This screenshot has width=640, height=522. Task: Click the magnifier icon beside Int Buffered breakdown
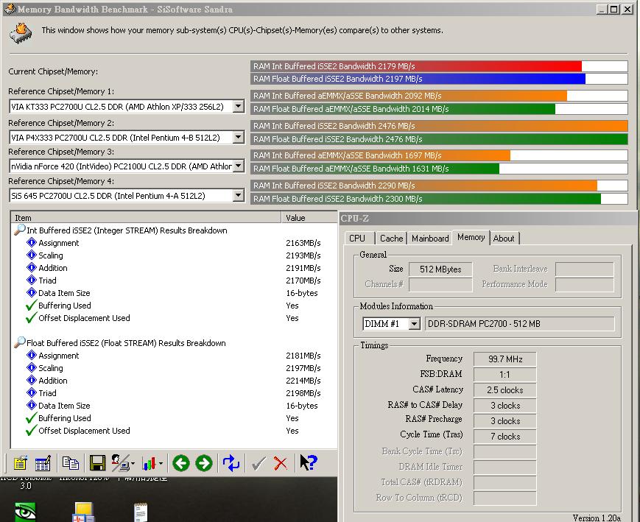[20, 230]
